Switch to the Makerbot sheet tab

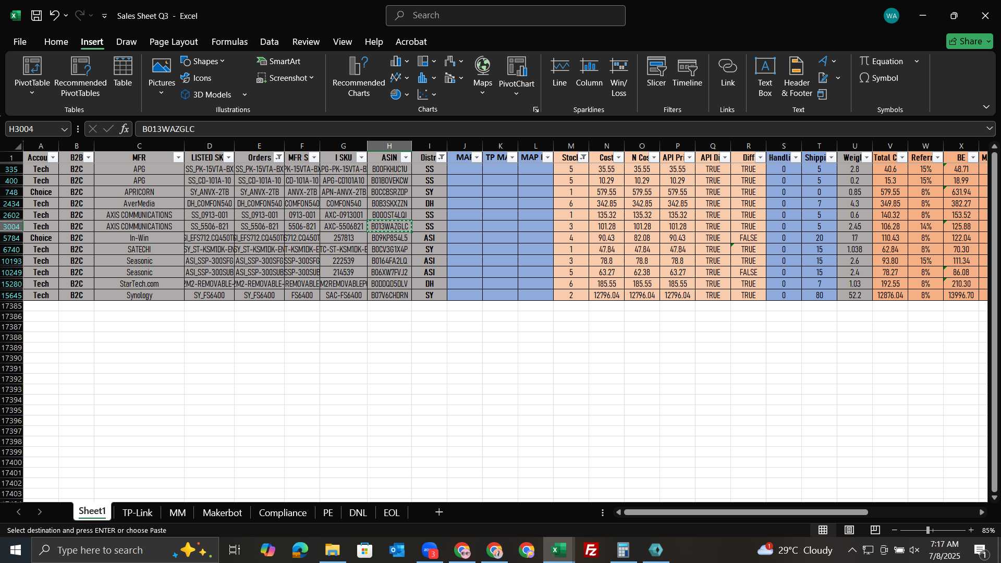point(222,512)
